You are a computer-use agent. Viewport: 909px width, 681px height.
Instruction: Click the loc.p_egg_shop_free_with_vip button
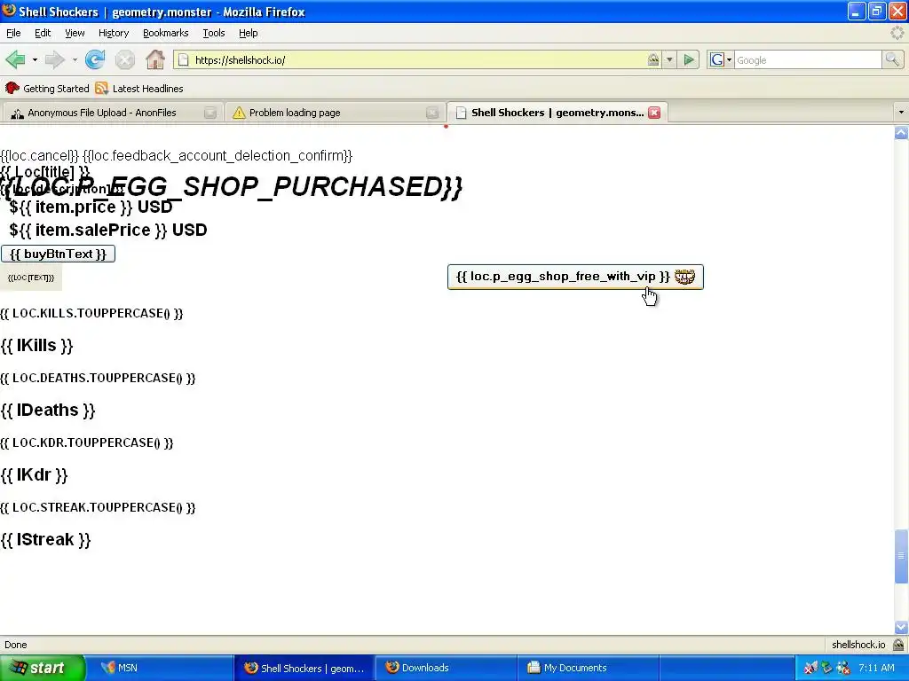(575, 277)
